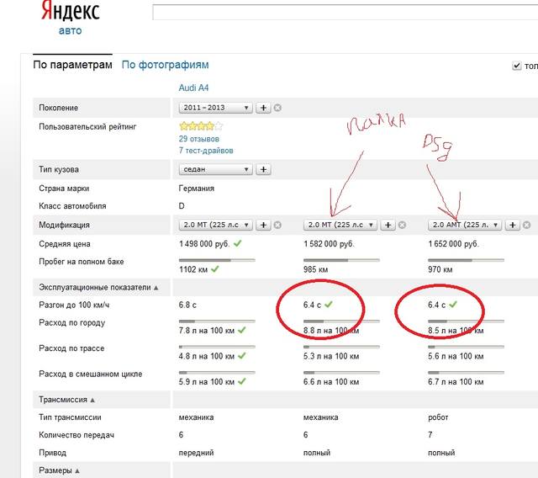This screenshot has height=478, width=538.
Task: Open the седан body type dropdown
Action: [x=215, y=169]
